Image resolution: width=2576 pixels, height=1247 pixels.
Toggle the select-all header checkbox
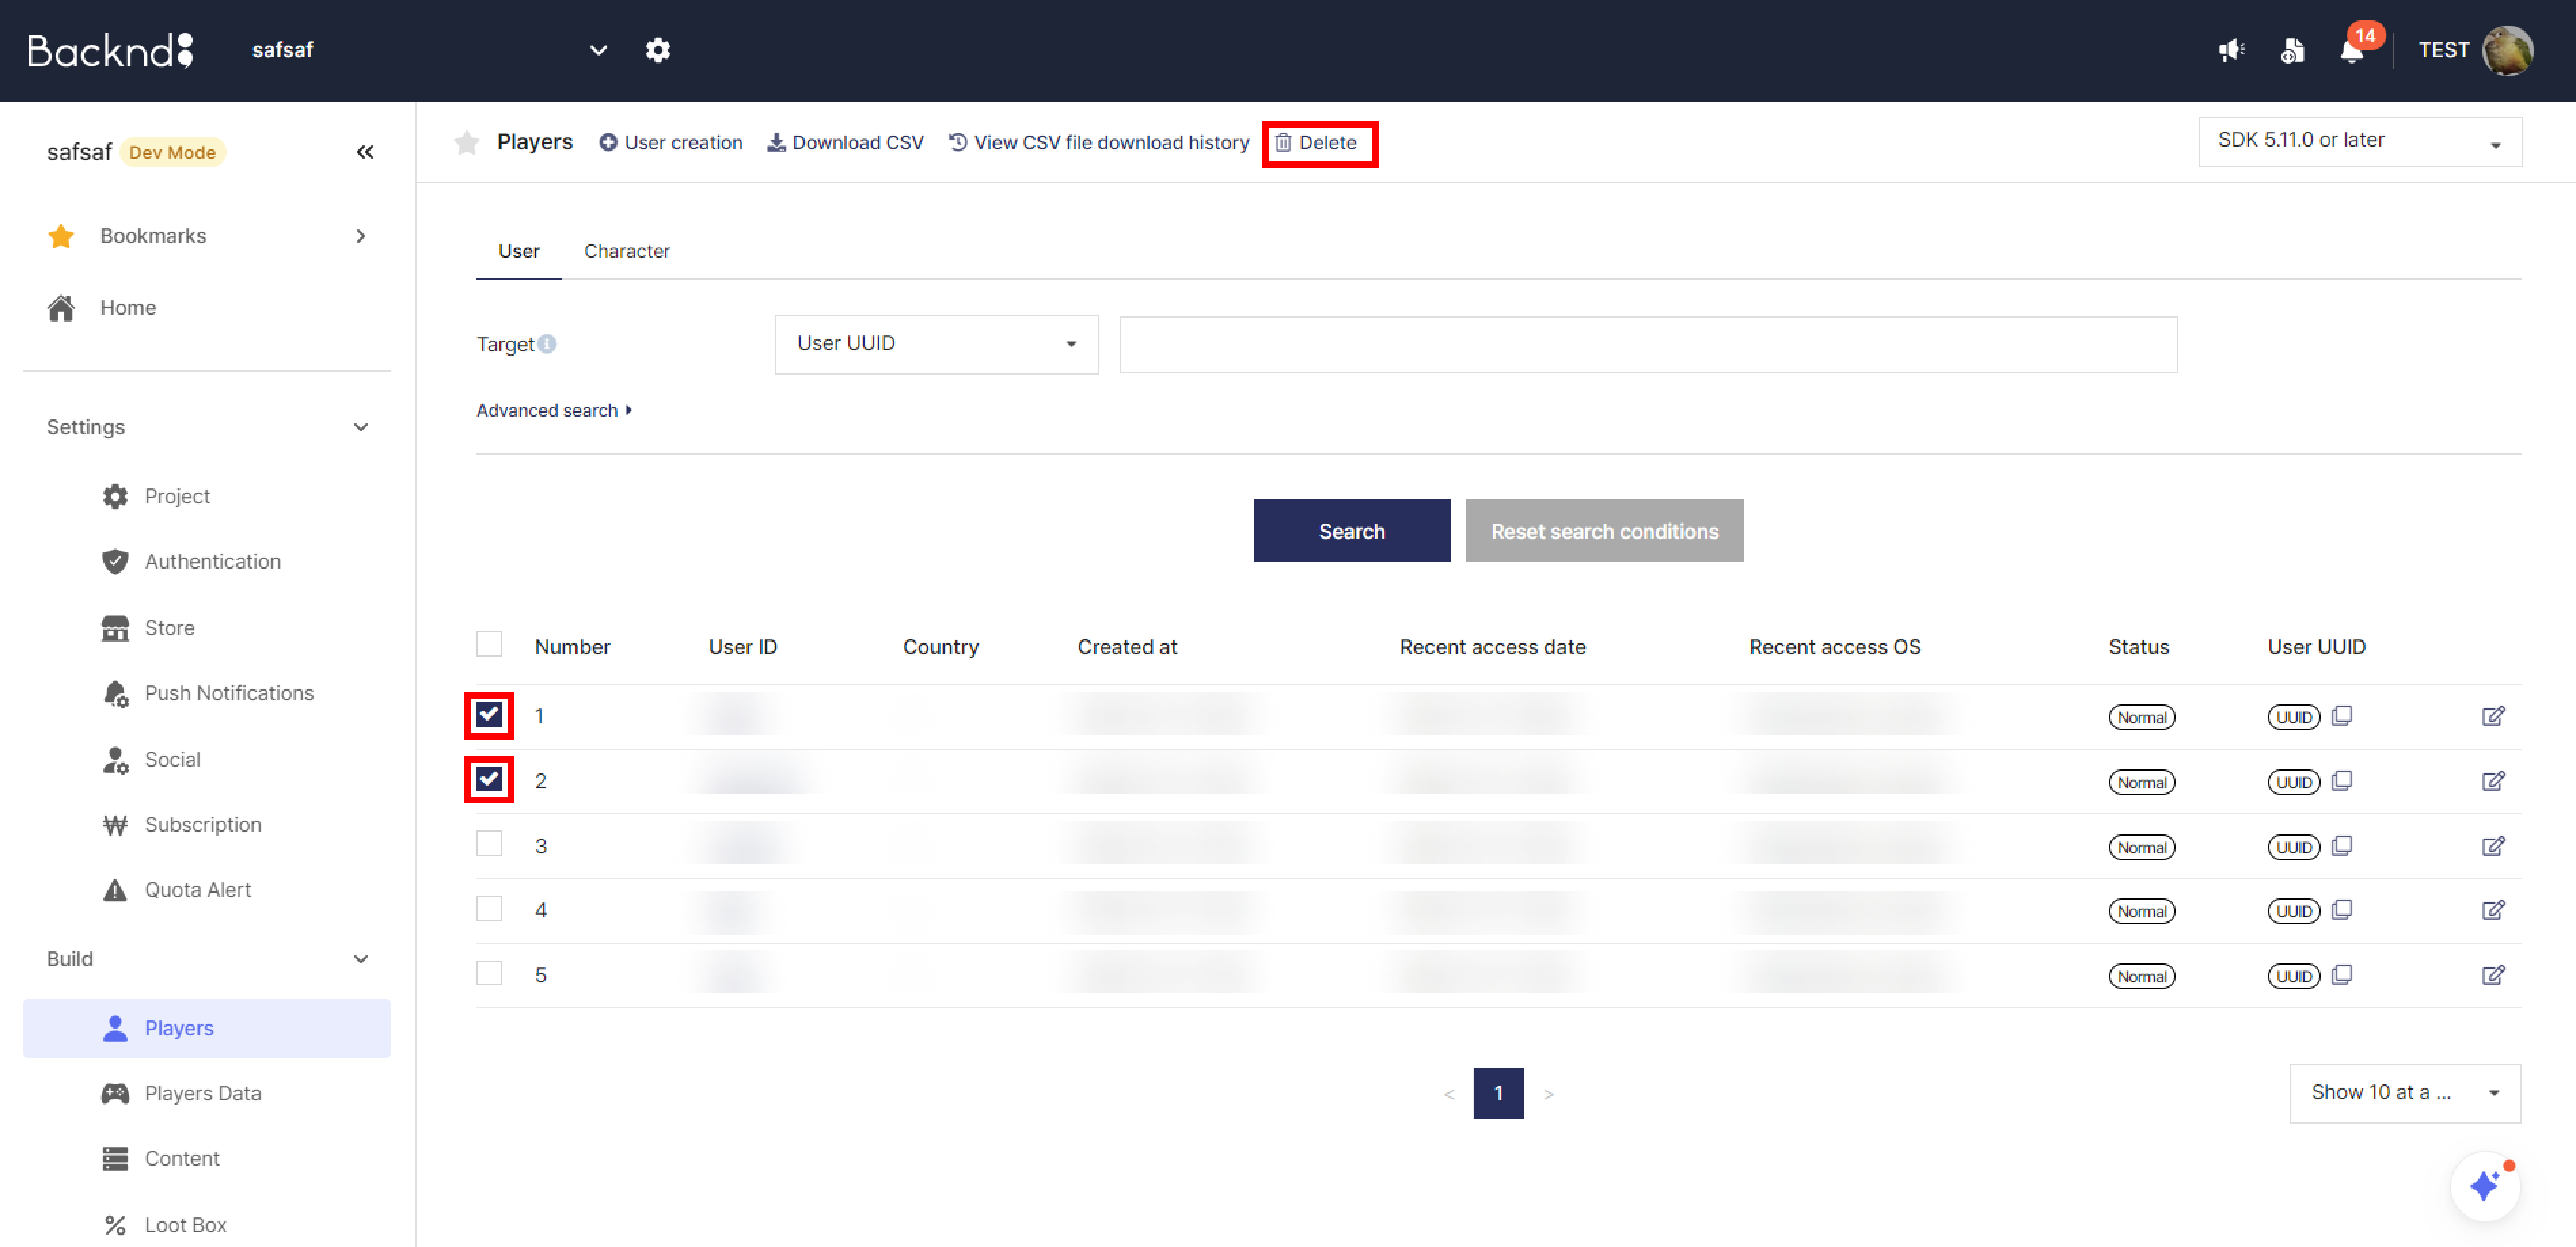click(x=489, y=644)
